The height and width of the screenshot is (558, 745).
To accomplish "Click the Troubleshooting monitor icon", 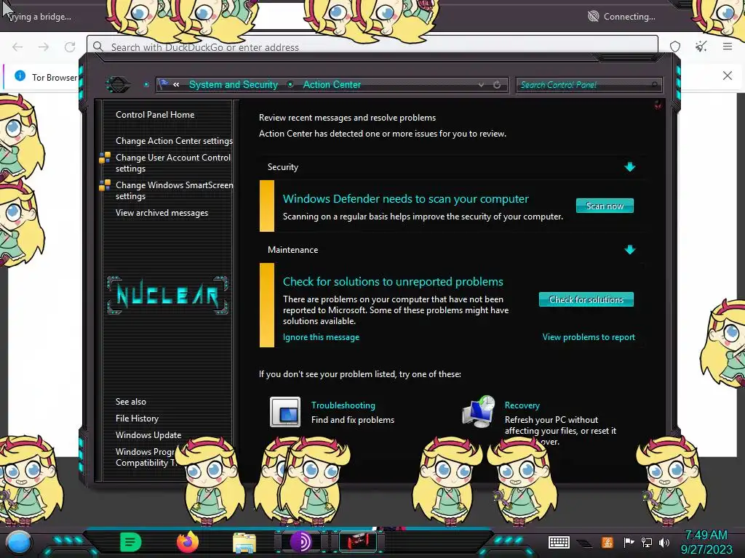I will pyautogui.click(x=285, y=412).
